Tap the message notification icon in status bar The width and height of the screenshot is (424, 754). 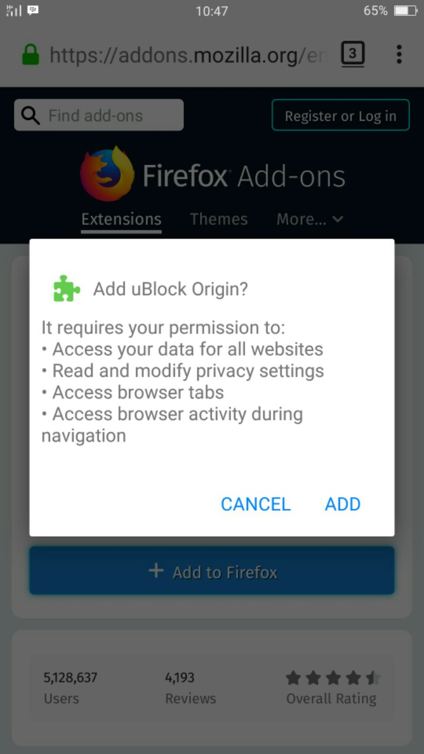click(33, 11)
